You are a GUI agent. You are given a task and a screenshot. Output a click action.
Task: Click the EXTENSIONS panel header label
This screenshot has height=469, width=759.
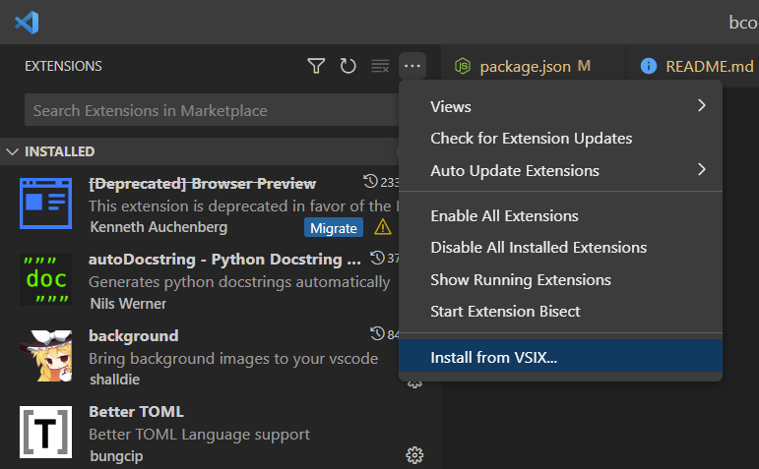[x=63, y=66]
